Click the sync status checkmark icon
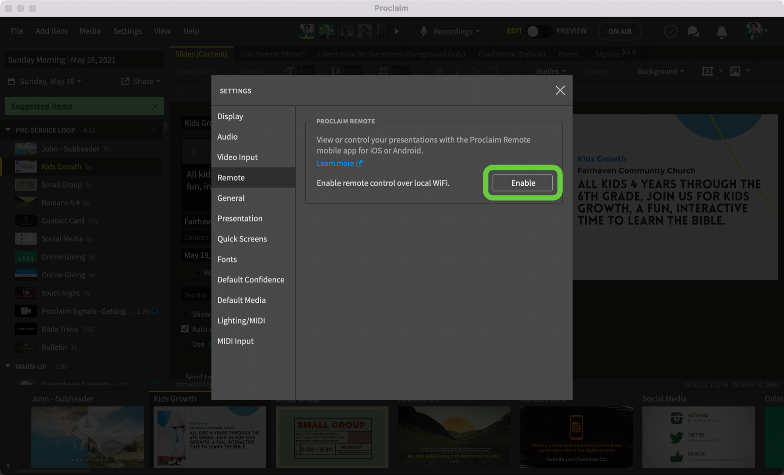 [670, 31]
